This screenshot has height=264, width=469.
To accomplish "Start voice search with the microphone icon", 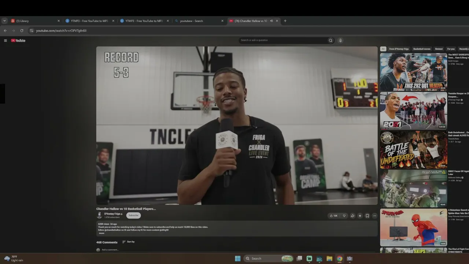I will coord(340,40).
